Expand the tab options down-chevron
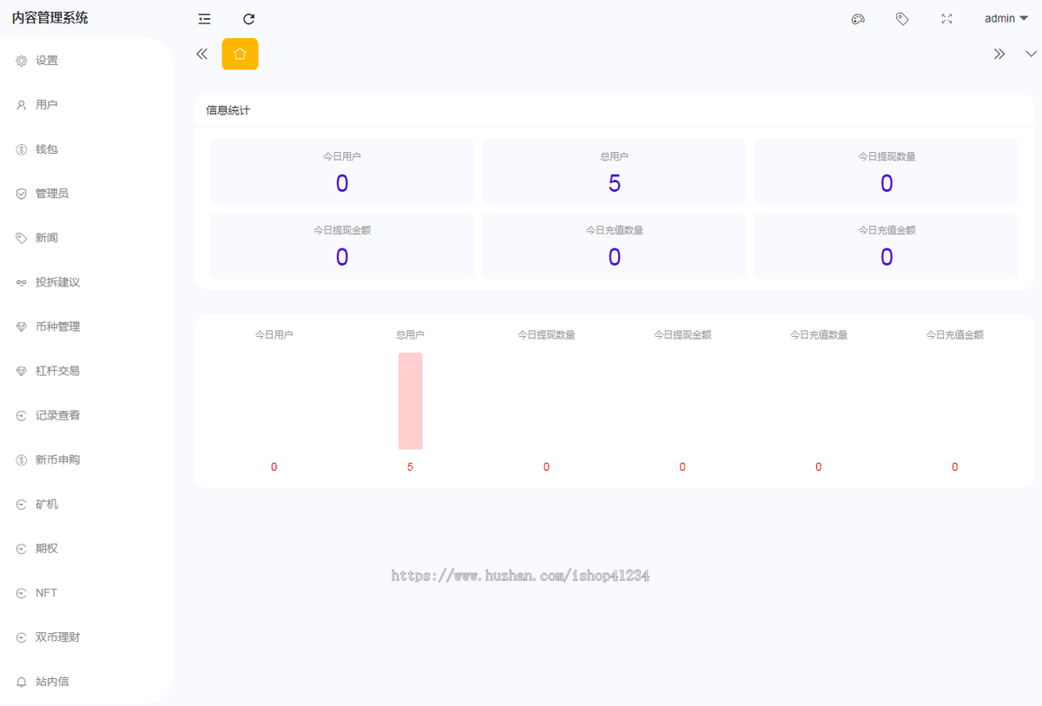 (1031, 54)
